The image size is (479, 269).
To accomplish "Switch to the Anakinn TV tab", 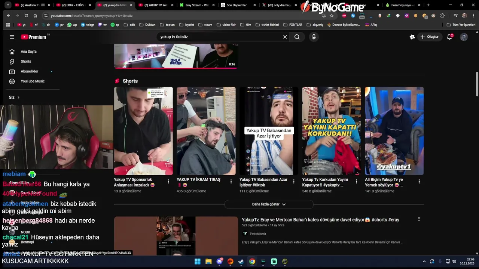I will (30, 5).
